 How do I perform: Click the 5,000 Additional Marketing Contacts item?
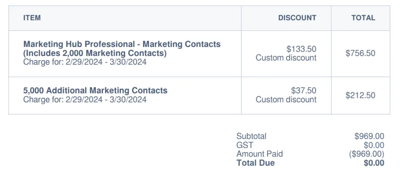pos(95,90)
